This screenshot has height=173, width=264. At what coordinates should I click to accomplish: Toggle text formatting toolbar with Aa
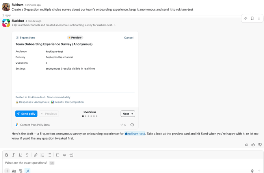pyautogui.click(x=14, y=171)
